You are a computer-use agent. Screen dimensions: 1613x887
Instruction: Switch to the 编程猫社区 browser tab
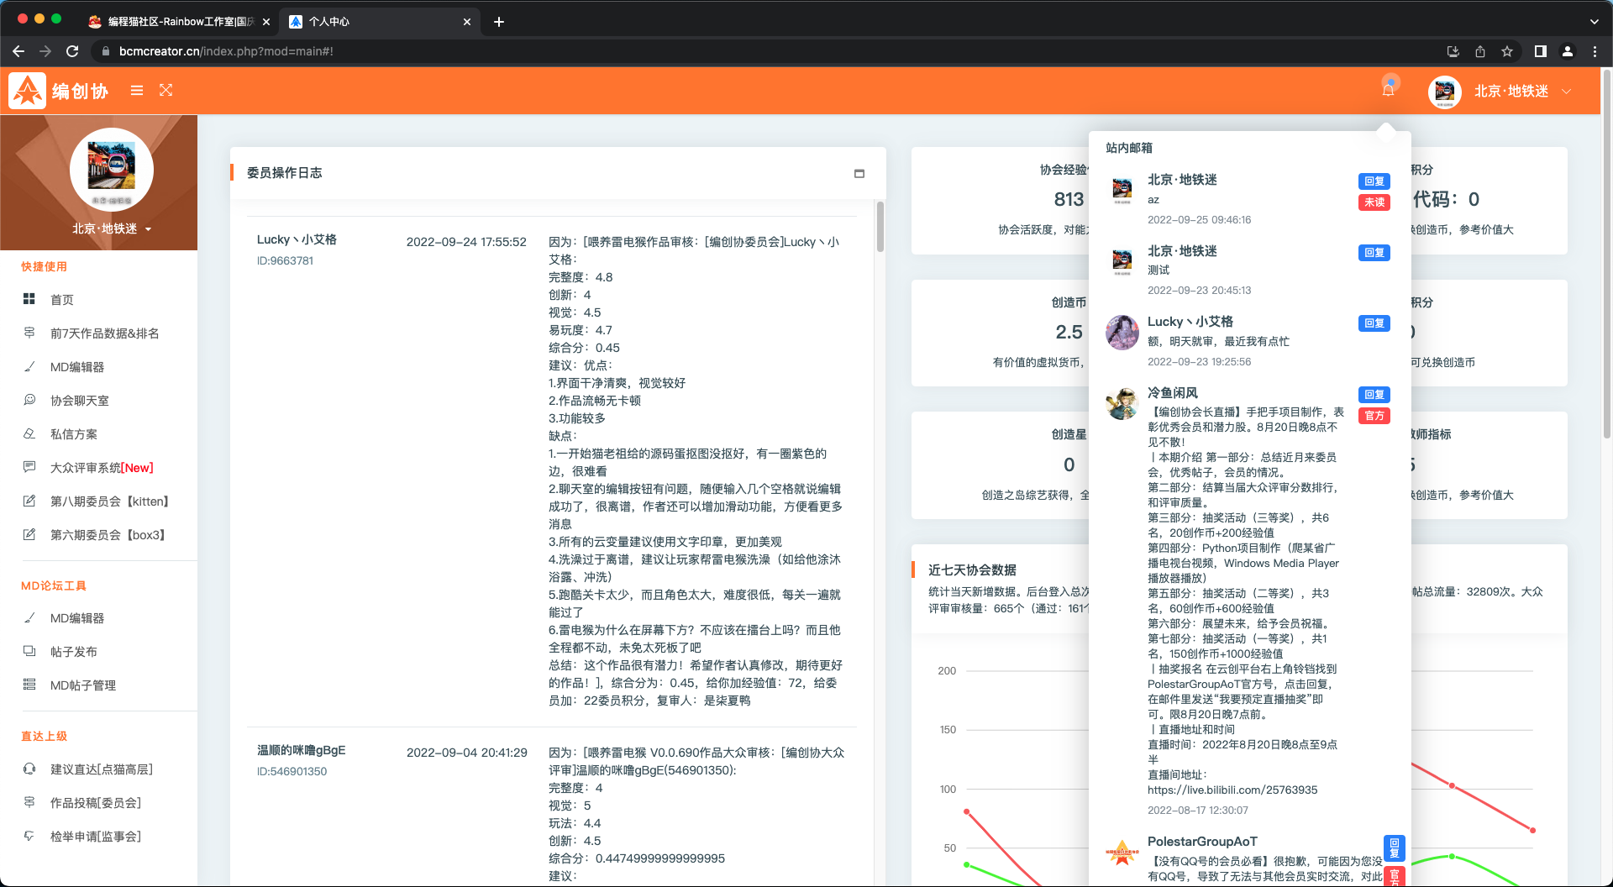pyautogui.click(x=180, y=22)
